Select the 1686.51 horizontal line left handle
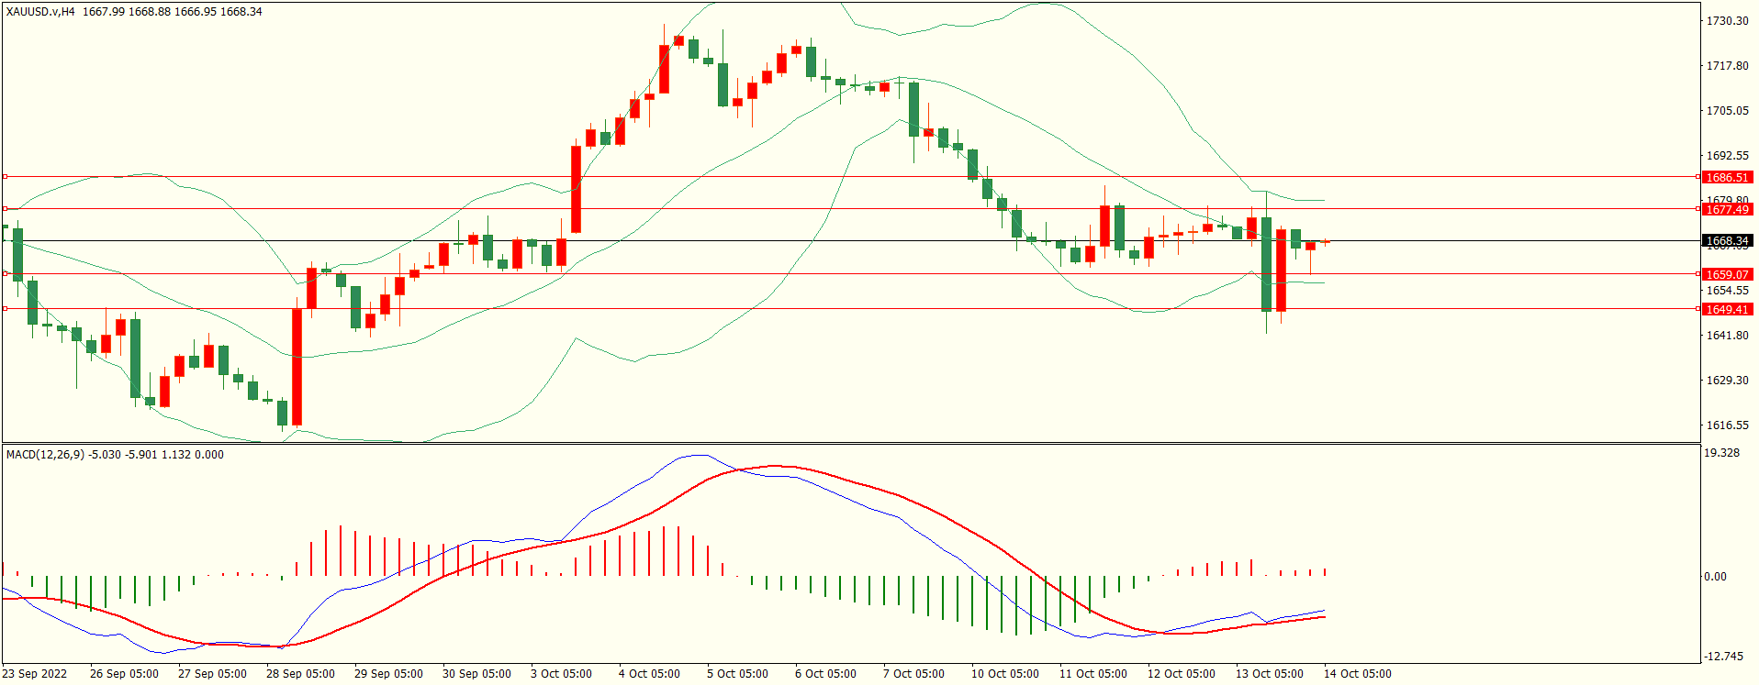 click(5, 176)
